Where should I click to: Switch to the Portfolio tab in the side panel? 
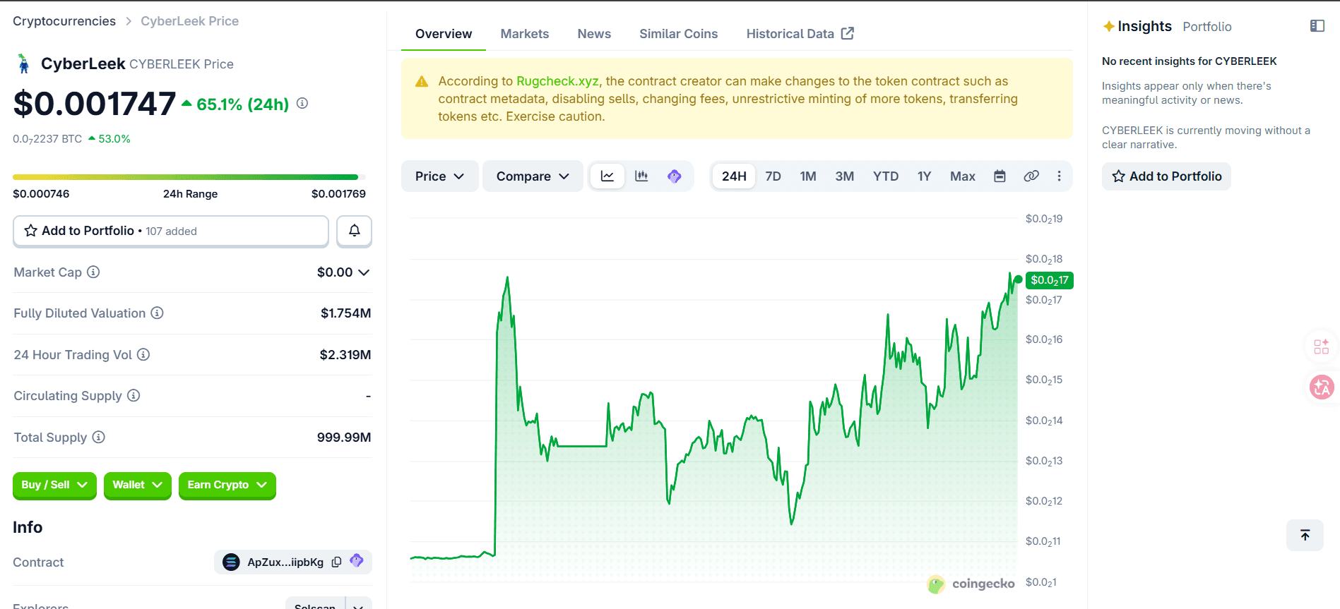click(x=1207, y=27)
